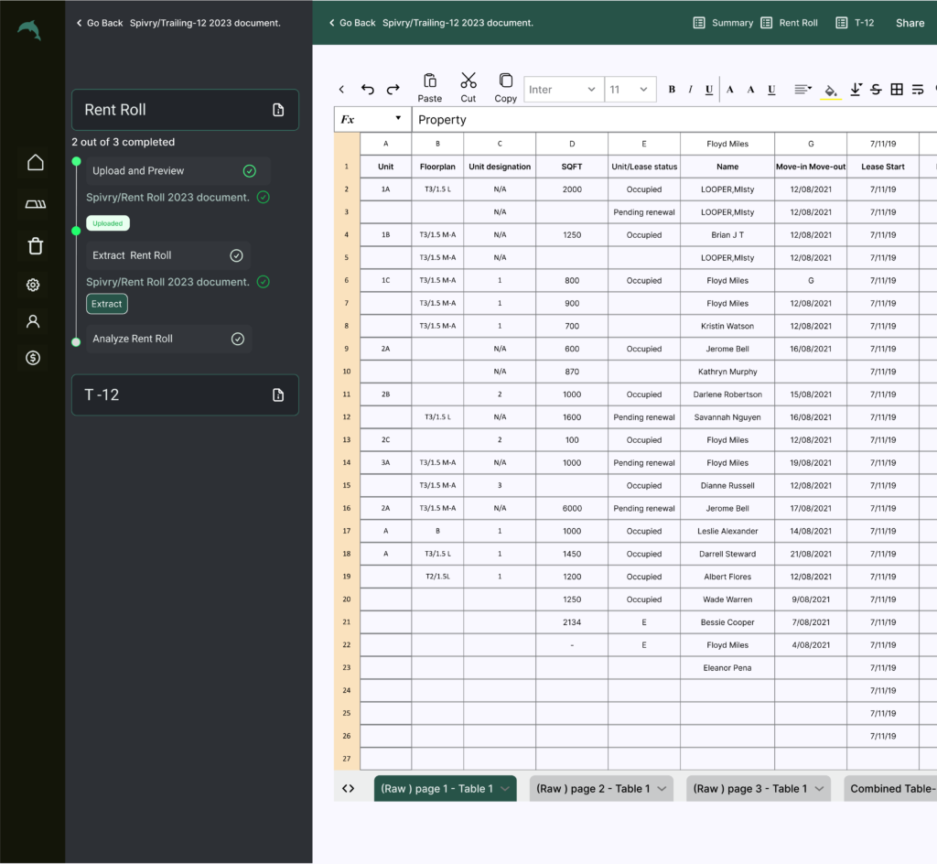Image resolution: width=937 pixels, height=864 pixels.
Task: Click the document icon on Rent Roll card
Action: (x=278, y=110)
